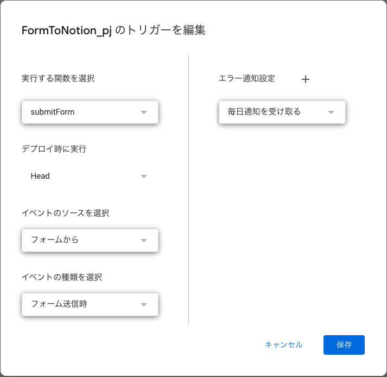
Task: Click the キャンセル button
Action: click(284, 344)
